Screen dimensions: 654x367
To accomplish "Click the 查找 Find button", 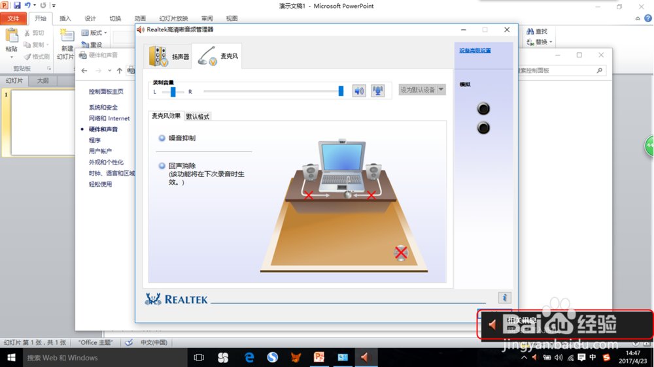I will pos(537,31).
